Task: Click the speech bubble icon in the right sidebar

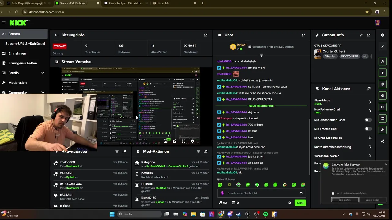Action: (x=383, y=96)
